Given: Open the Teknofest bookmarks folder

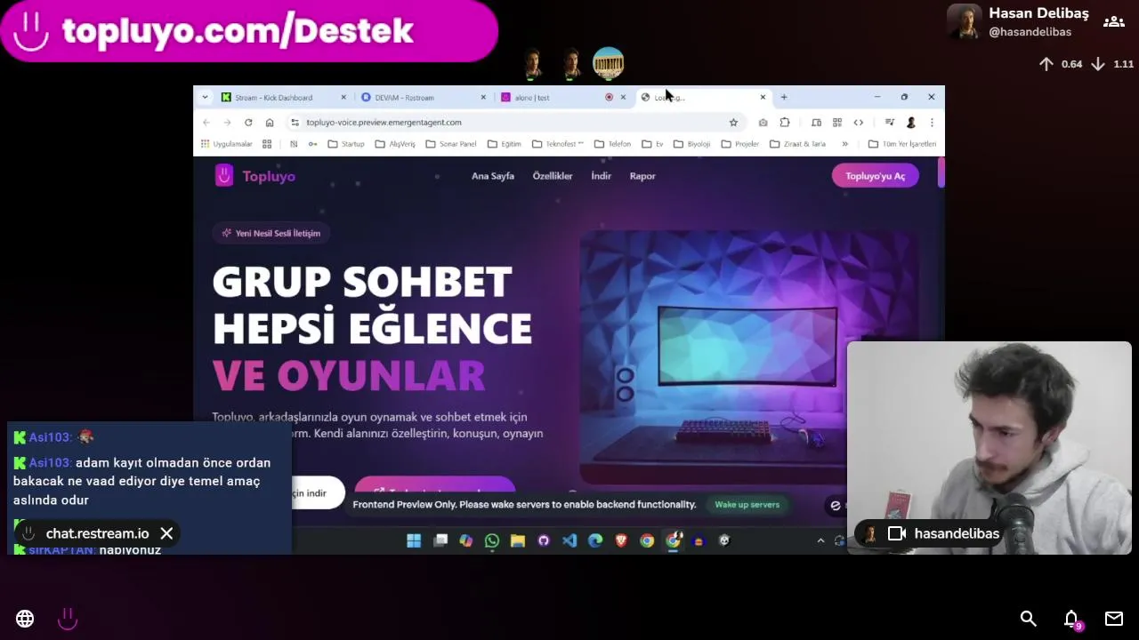Looking at the screenshot, I should click(x=558, y=144).
